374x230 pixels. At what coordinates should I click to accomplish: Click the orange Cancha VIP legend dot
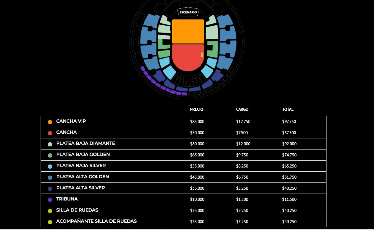(50, 122)
